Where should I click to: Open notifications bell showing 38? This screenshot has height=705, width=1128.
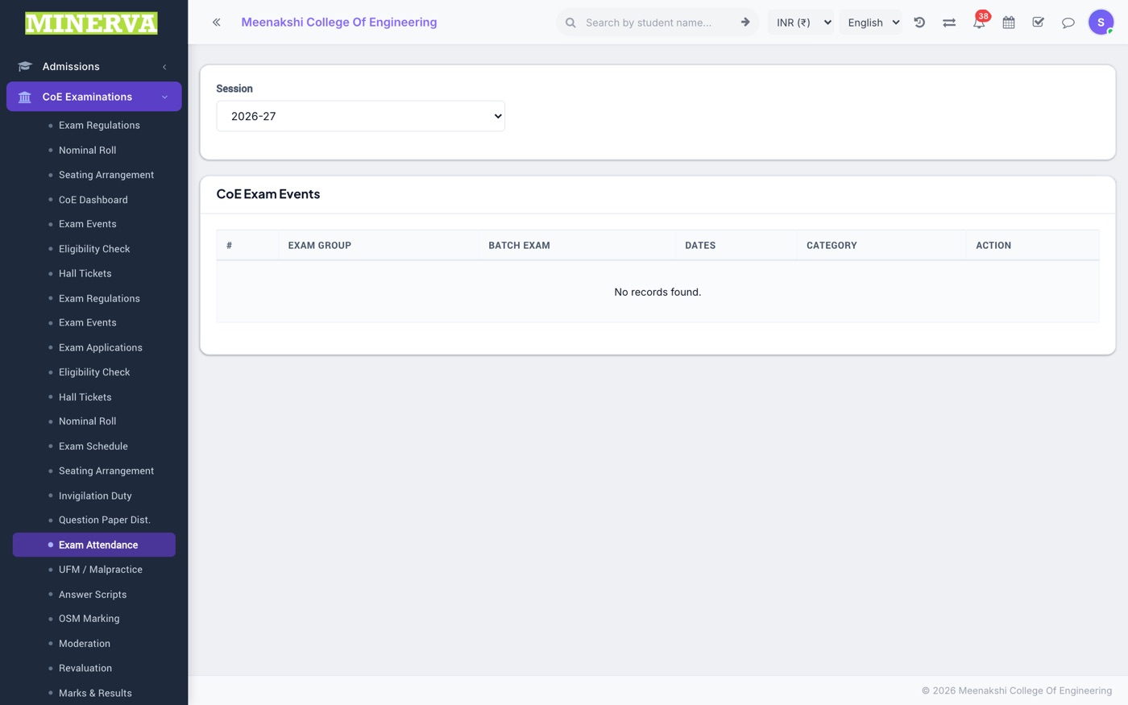coord(979,22)
